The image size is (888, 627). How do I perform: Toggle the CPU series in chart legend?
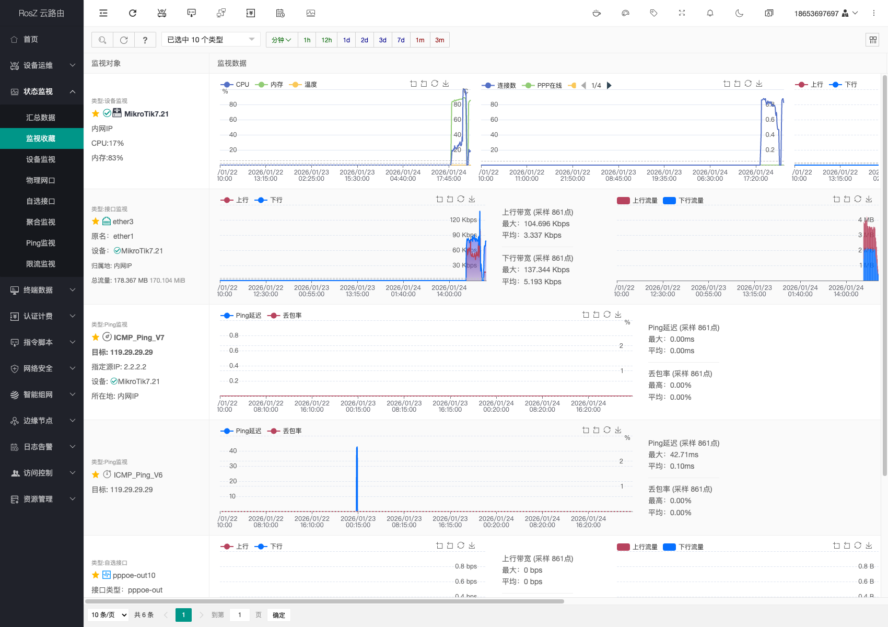coord(236,85)
